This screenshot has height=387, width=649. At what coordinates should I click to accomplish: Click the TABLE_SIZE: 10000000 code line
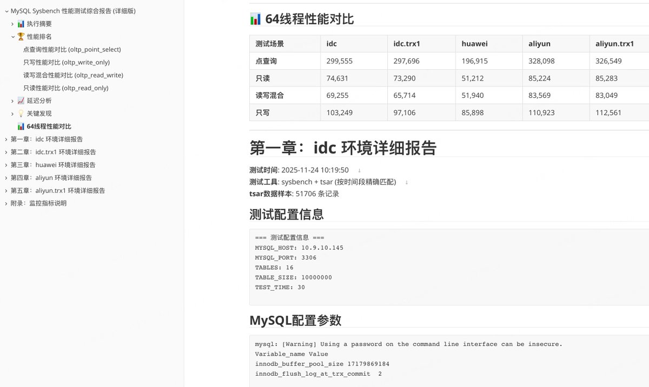pos(294,277)
